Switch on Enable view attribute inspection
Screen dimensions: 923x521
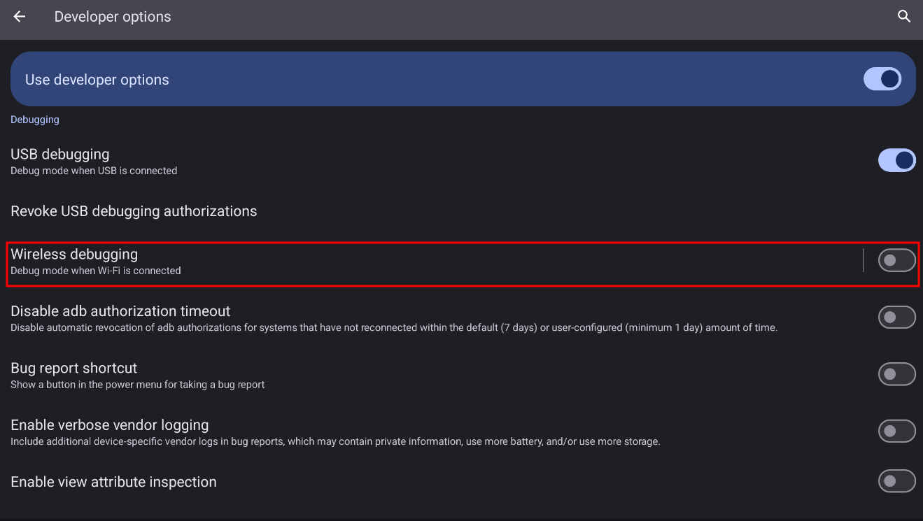pos(897,482)
